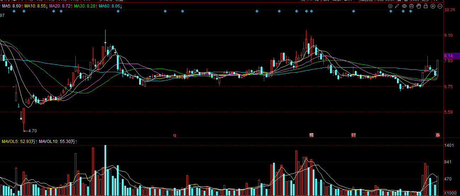
Task: Open chart settings gear icon
Action: 390,6
